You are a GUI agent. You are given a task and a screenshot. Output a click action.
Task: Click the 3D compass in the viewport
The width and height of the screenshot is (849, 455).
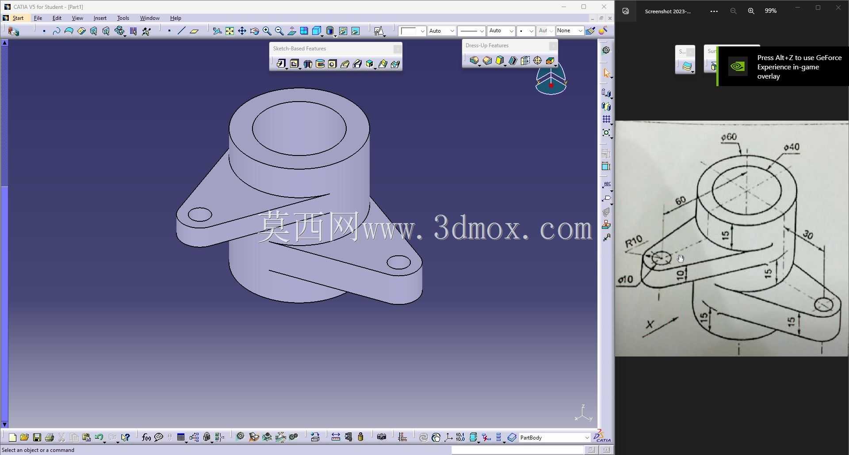(x=551, y=79)
